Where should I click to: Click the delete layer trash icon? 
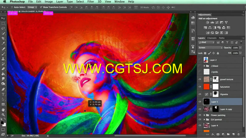pyautogui.click(x=239, y=134)
